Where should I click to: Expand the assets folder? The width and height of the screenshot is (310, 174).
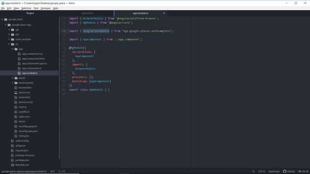[x=13, y=78]
